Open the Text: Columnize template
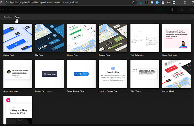194x126 pixels. click(145, 38)
